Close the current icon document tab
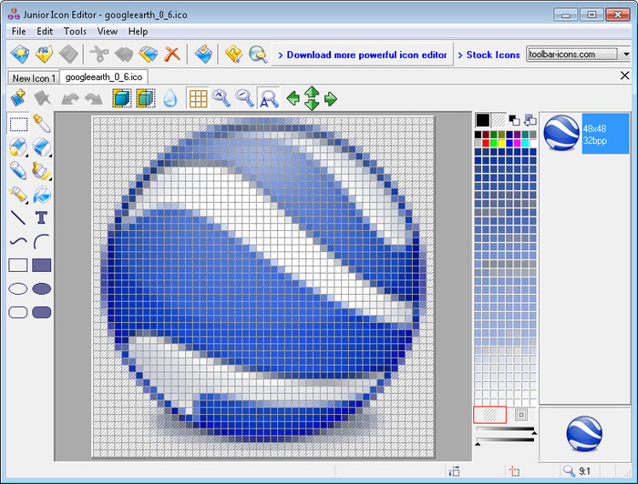638x484 pixels. click(x=625, y=76)
